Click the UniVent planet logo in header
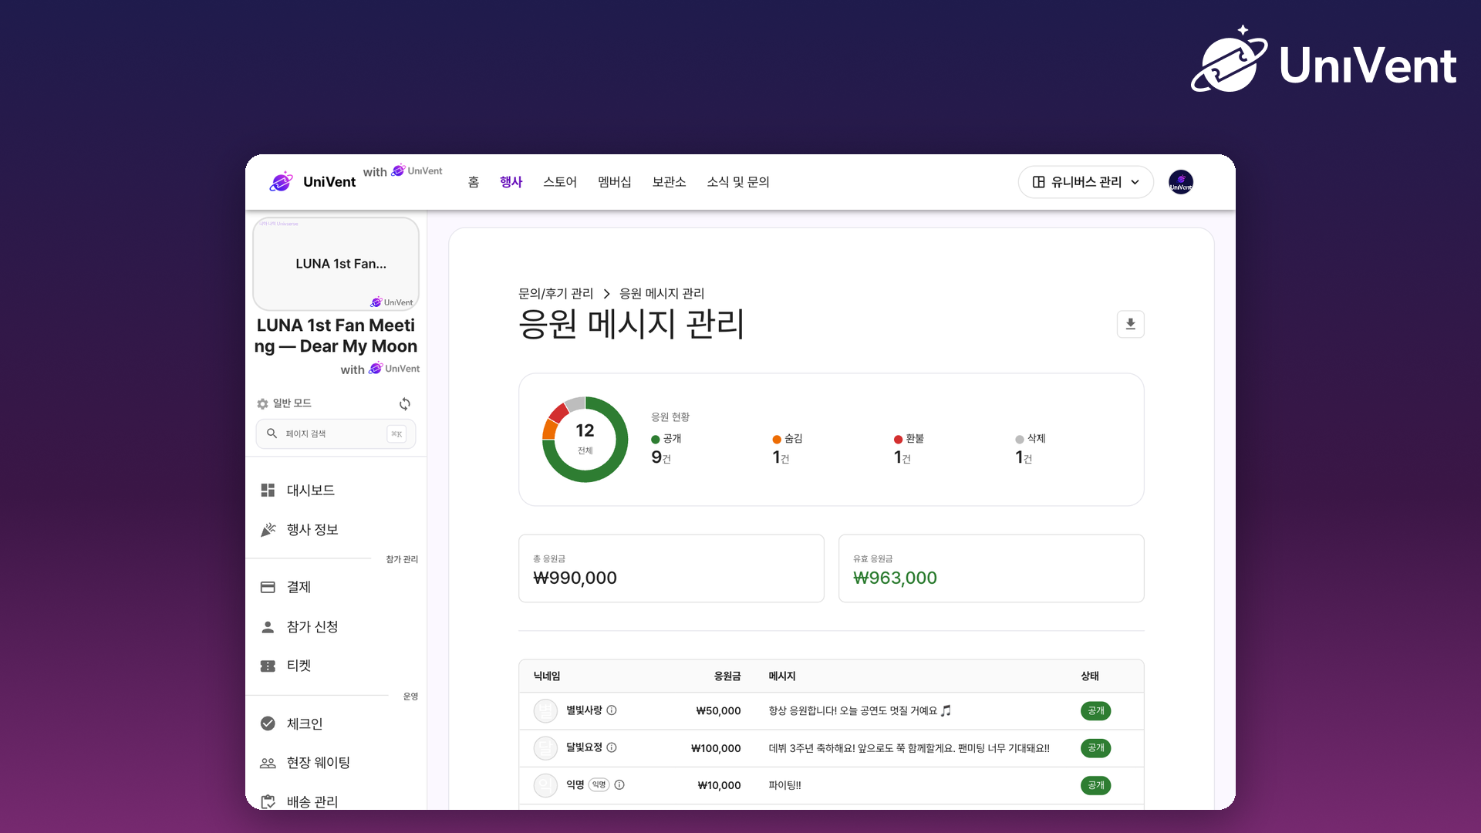This screenshot has height=833, width=1481. pos(282,181)
